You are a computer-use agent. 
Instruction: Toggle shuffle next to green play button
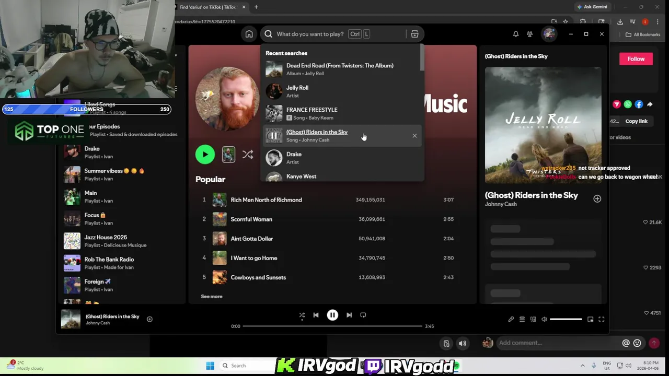point(248,155)
